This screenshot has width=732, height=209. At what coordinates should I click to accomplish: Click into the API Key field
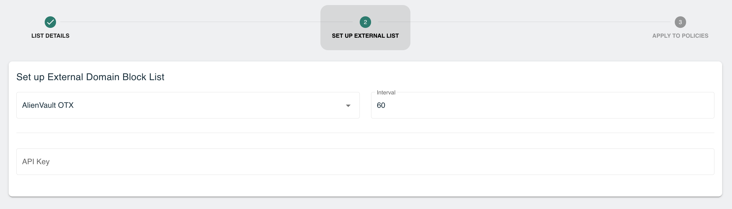[x=365, y=161]
